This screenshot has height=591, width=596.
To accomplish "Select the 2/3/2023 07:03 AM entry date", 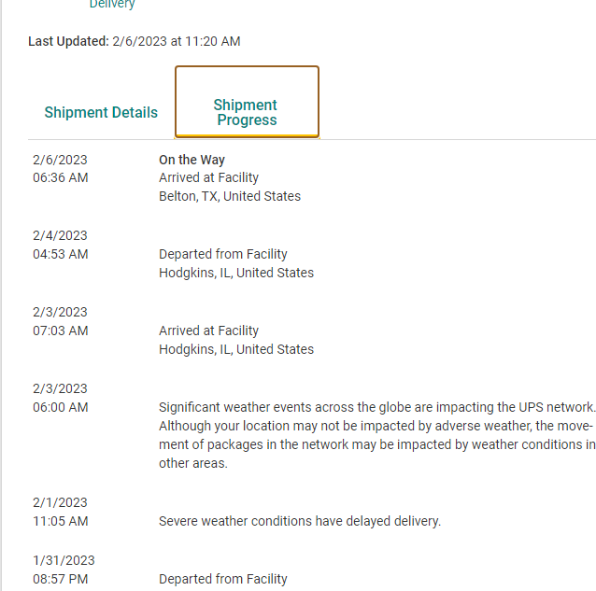I will (x=60, y=321).
